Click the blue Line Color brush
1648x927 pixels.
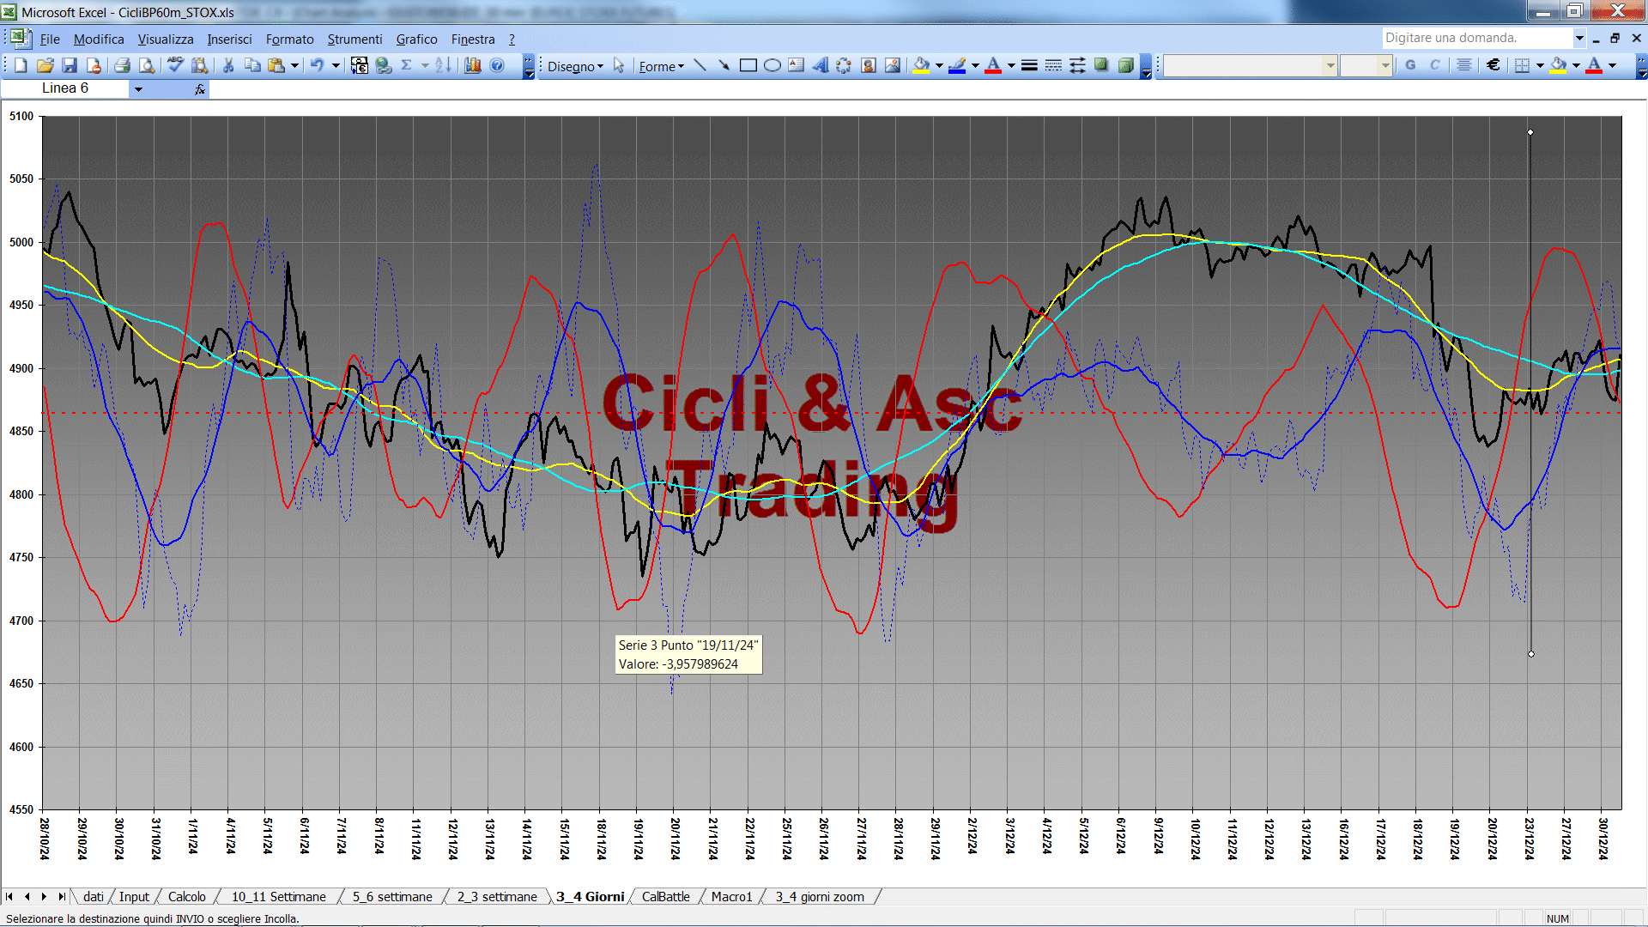pos(957,65)
